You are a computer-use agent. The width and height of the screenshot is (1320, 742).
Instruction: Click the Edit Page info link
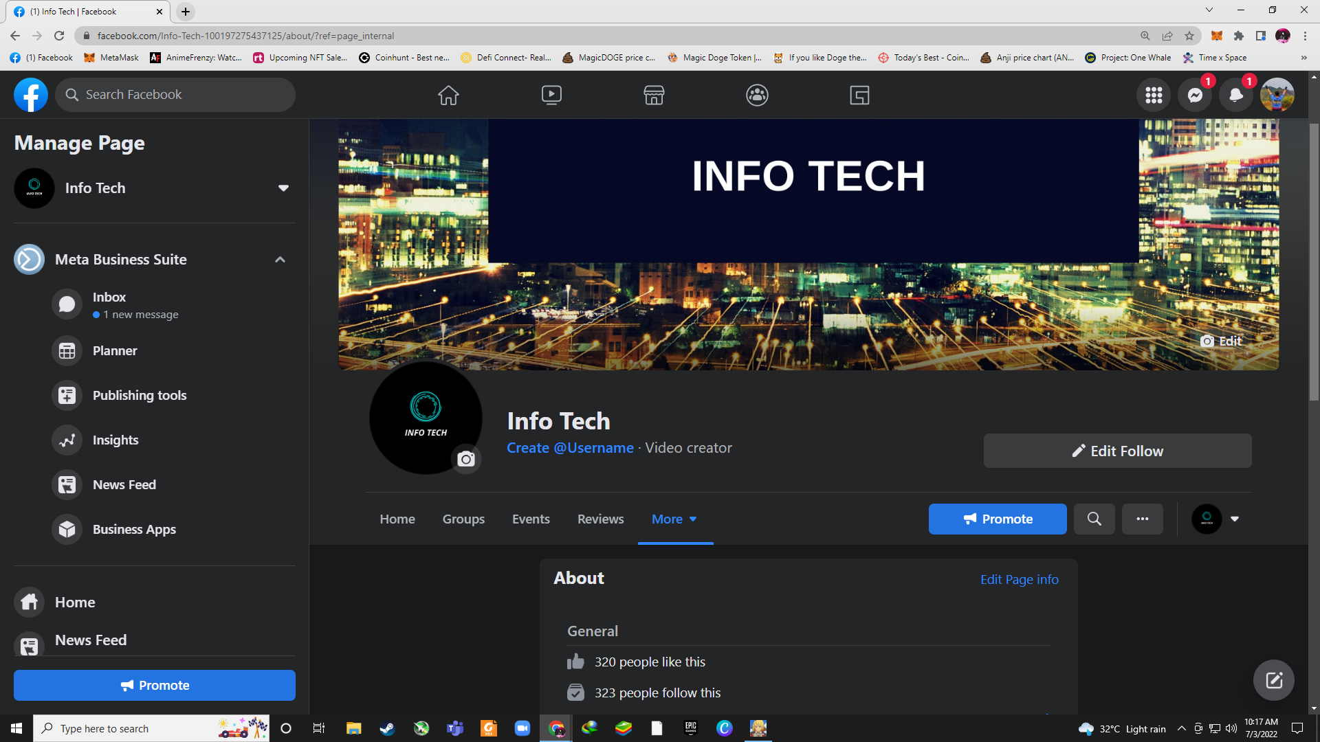tap(1019, 579)
